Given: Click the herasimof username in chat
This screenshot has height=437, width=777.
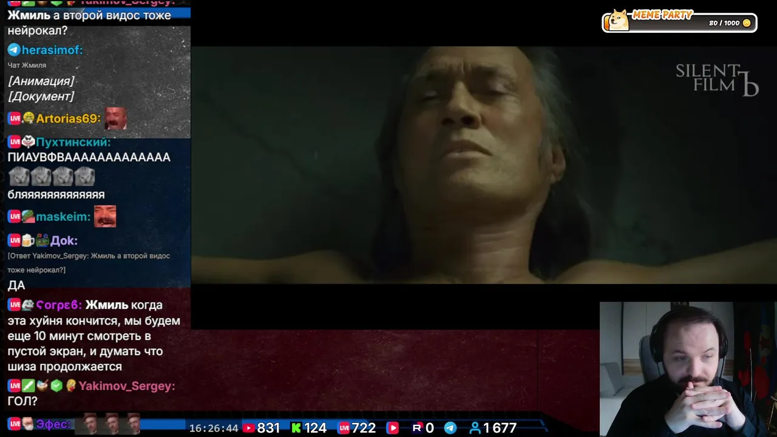Looking at the screenshot, I should (x=52, y=50).
